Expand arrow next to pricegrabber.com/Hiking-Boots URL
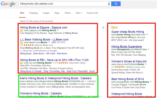Viewport: 157px width, 98px height. point(151,82)
